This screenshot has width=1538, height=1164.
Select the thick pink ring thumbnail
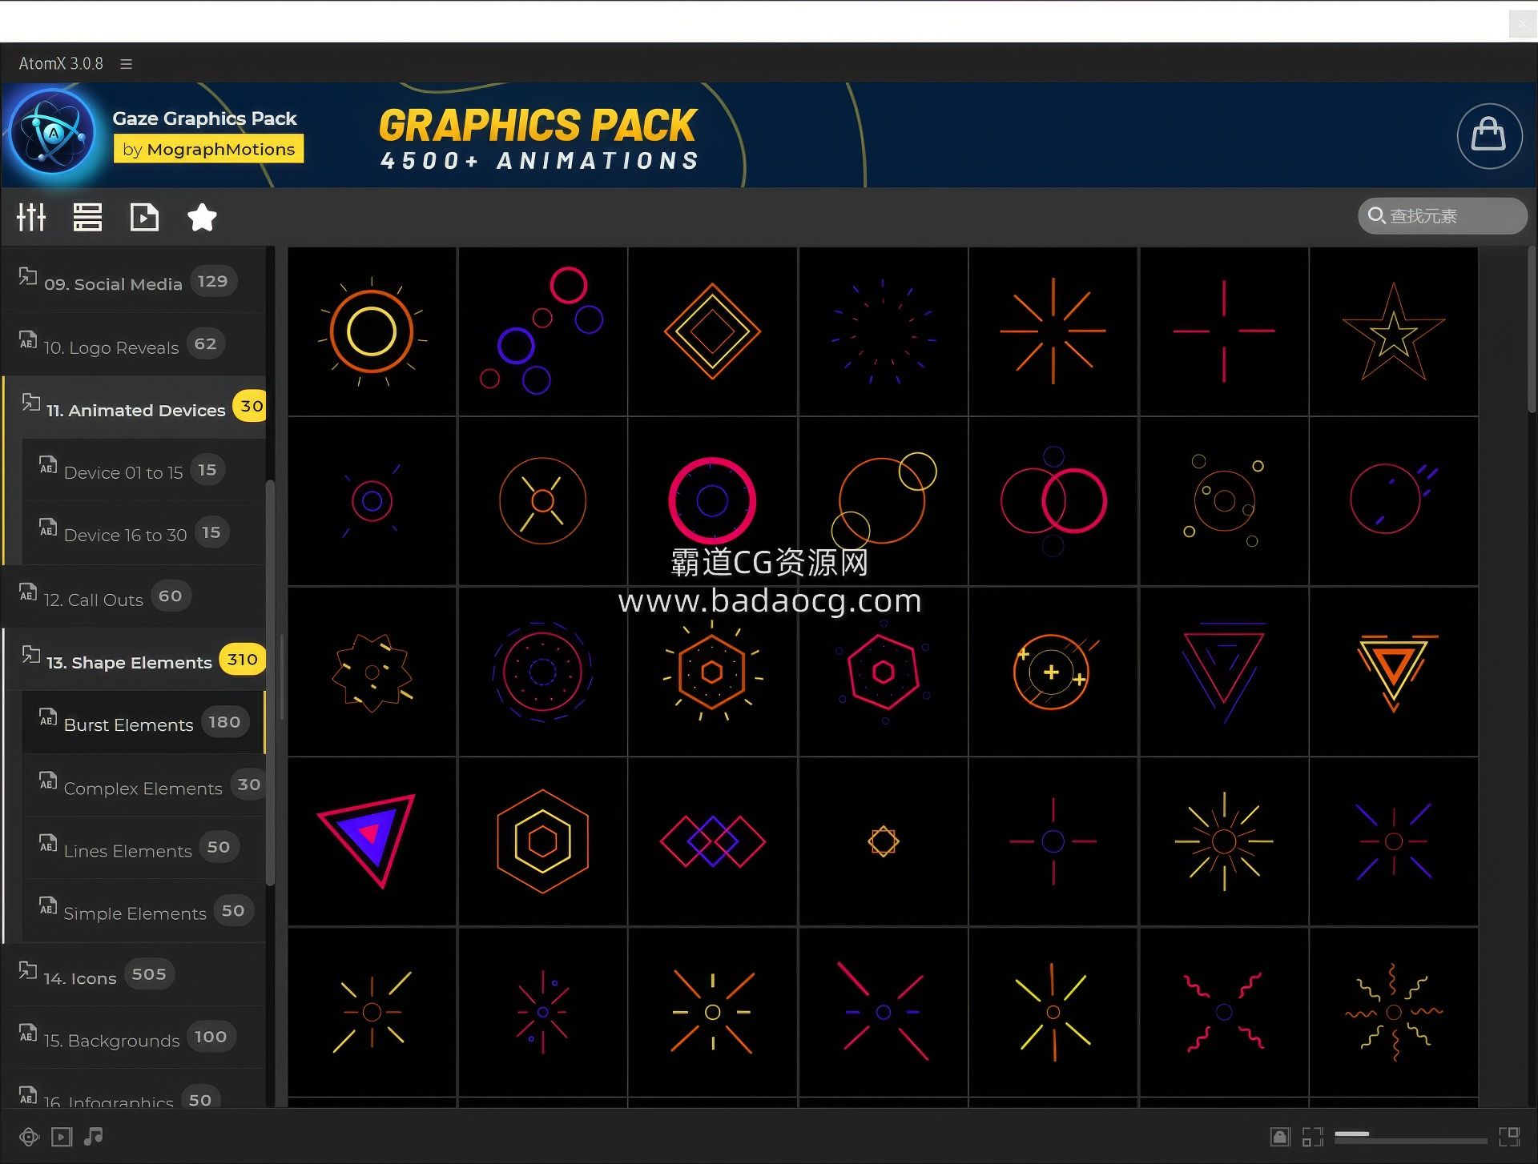[712, 501]
